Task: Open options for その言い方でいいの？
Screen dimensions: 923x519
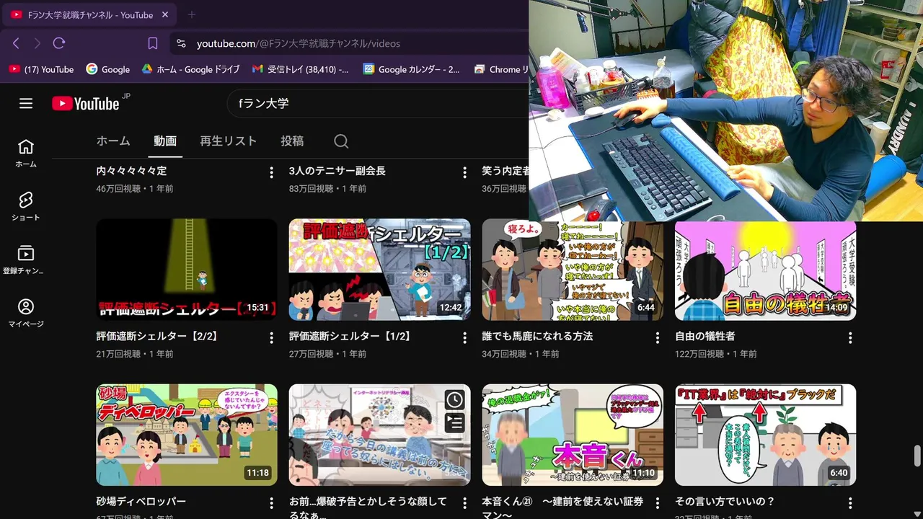Action: [x=850, y=502]
